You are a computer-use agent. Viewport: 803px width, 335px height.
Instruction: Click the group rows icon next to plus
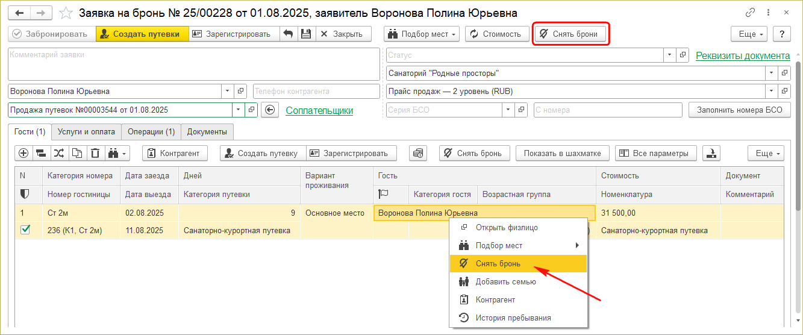pos(41,153)
